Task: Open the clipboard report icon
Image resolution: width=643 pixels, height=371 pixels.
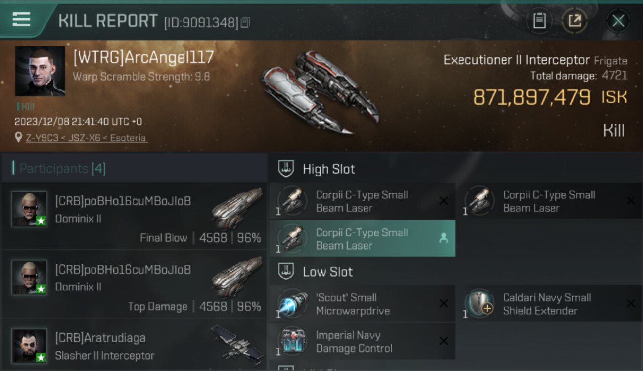Action: click(x=539, y=21)
